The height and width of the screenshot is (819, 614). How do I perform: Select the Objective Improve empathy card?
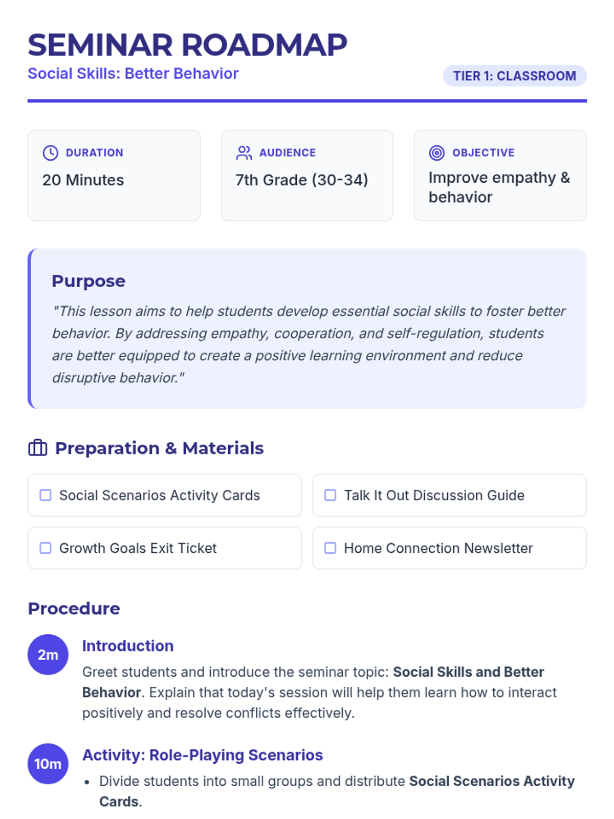pos(500,176)
